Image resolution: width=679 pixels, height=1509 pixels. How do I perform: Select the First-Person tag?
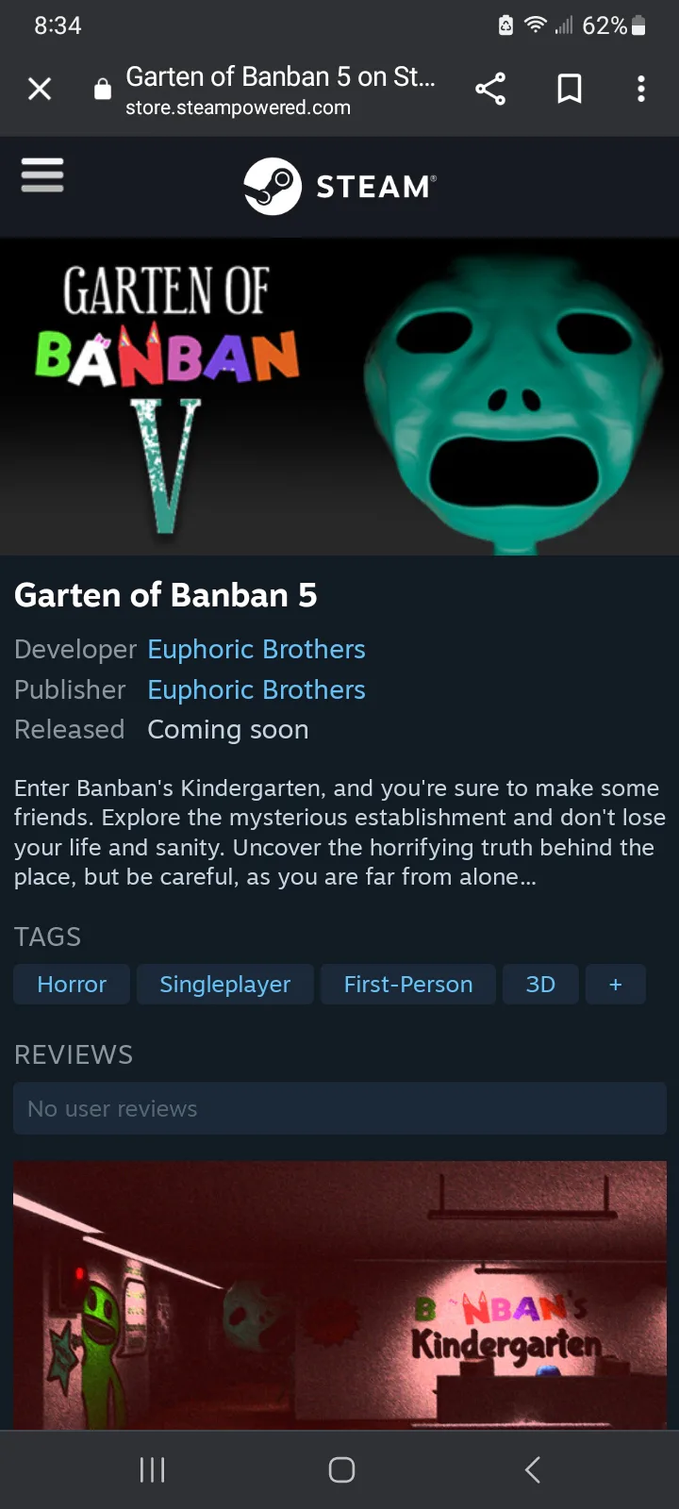408,984
